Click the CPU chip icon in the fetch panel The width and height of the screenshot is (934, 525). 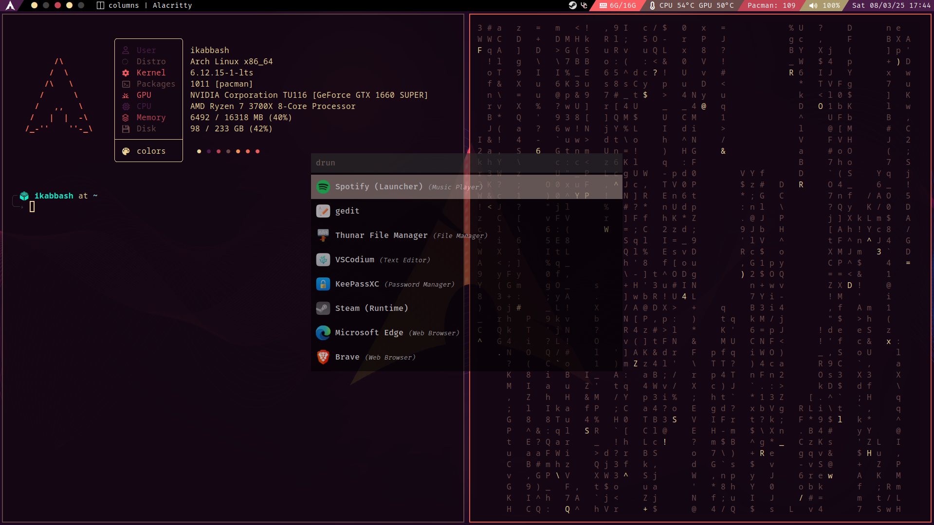click(126, 107)
